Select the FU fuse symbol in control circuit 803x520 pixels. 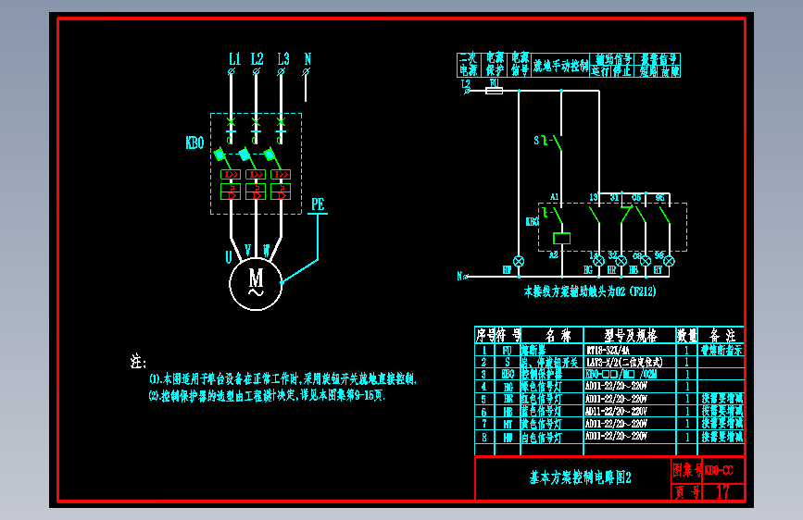(494, 91)
